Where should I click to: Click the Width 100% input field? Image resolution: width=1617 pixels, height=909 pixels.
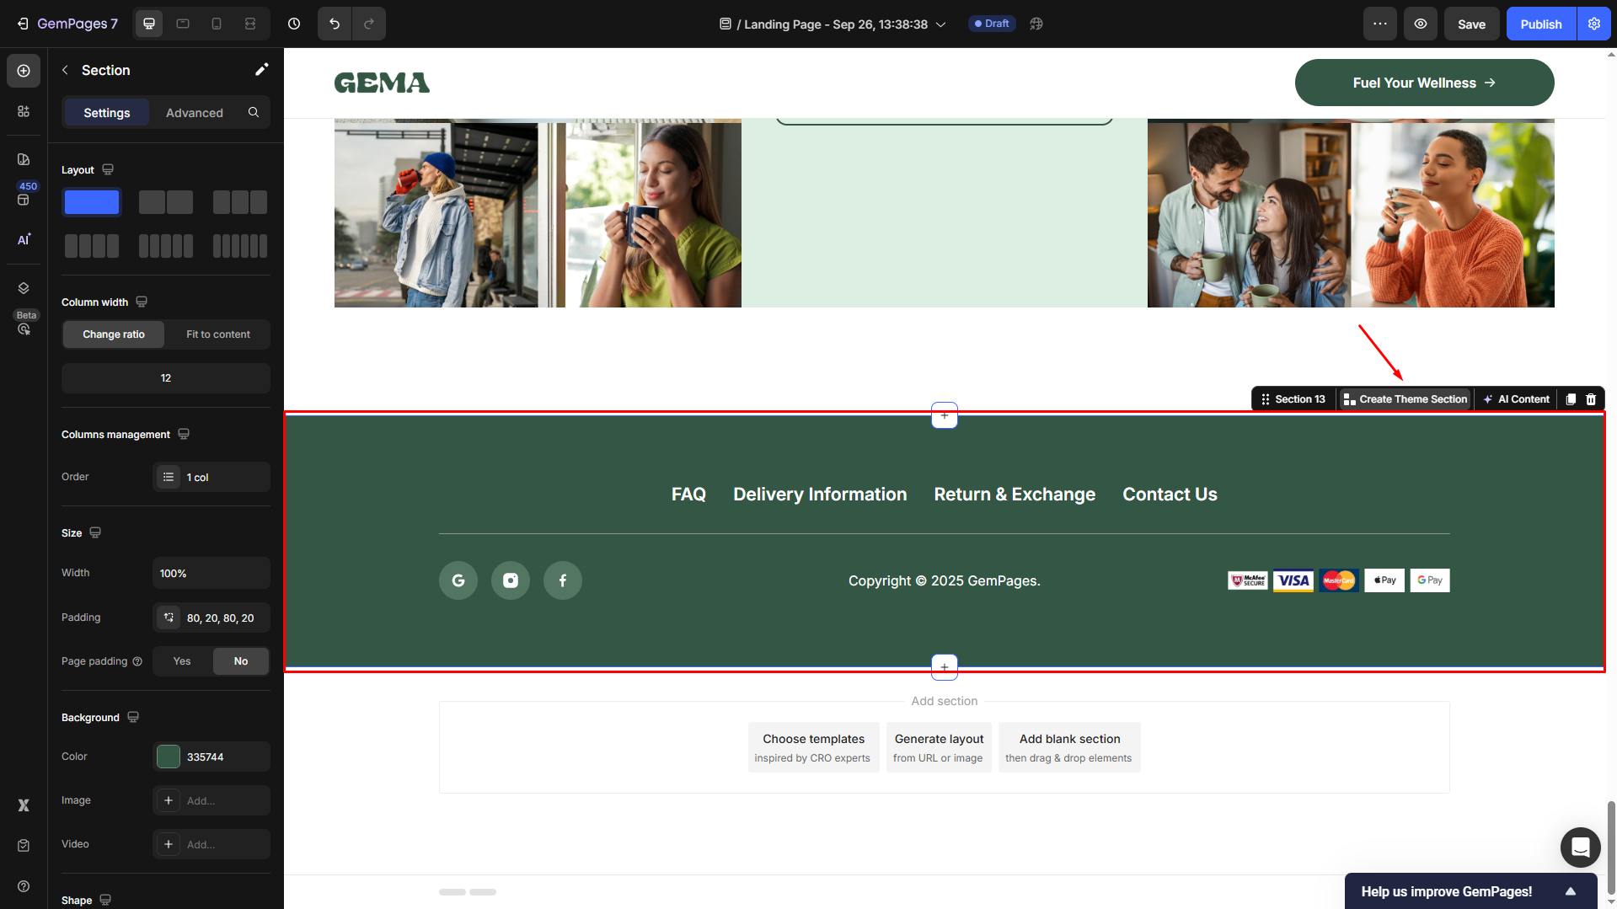coord(211,573)
